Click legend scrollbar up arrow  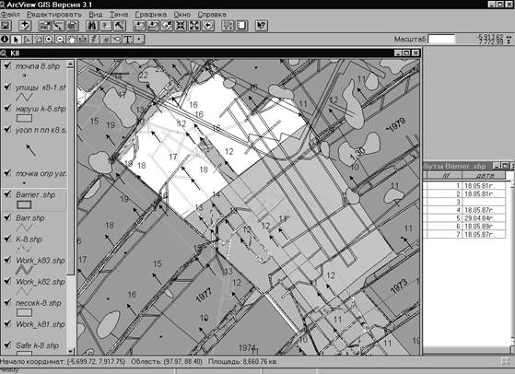point(71,64)
